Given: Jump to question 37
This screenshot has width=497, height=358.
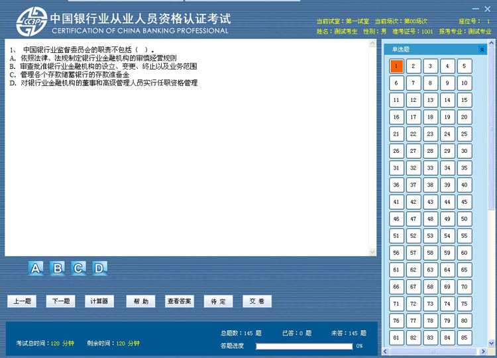Looking at the screenshot, I should (x=414, y=185).
